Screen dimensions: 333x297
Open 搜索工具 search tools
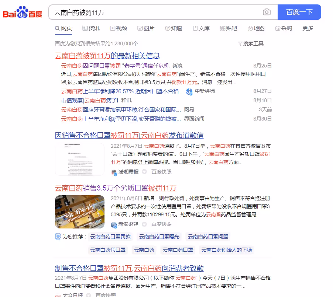point(251,44)
